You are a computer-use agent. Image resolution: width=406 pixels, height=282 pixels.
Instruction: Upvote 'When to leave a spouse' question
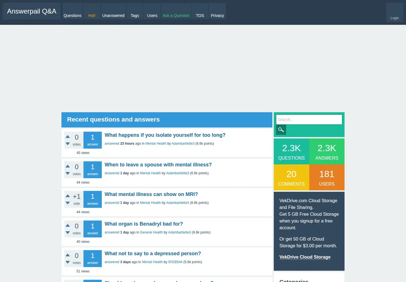(68, 166)
